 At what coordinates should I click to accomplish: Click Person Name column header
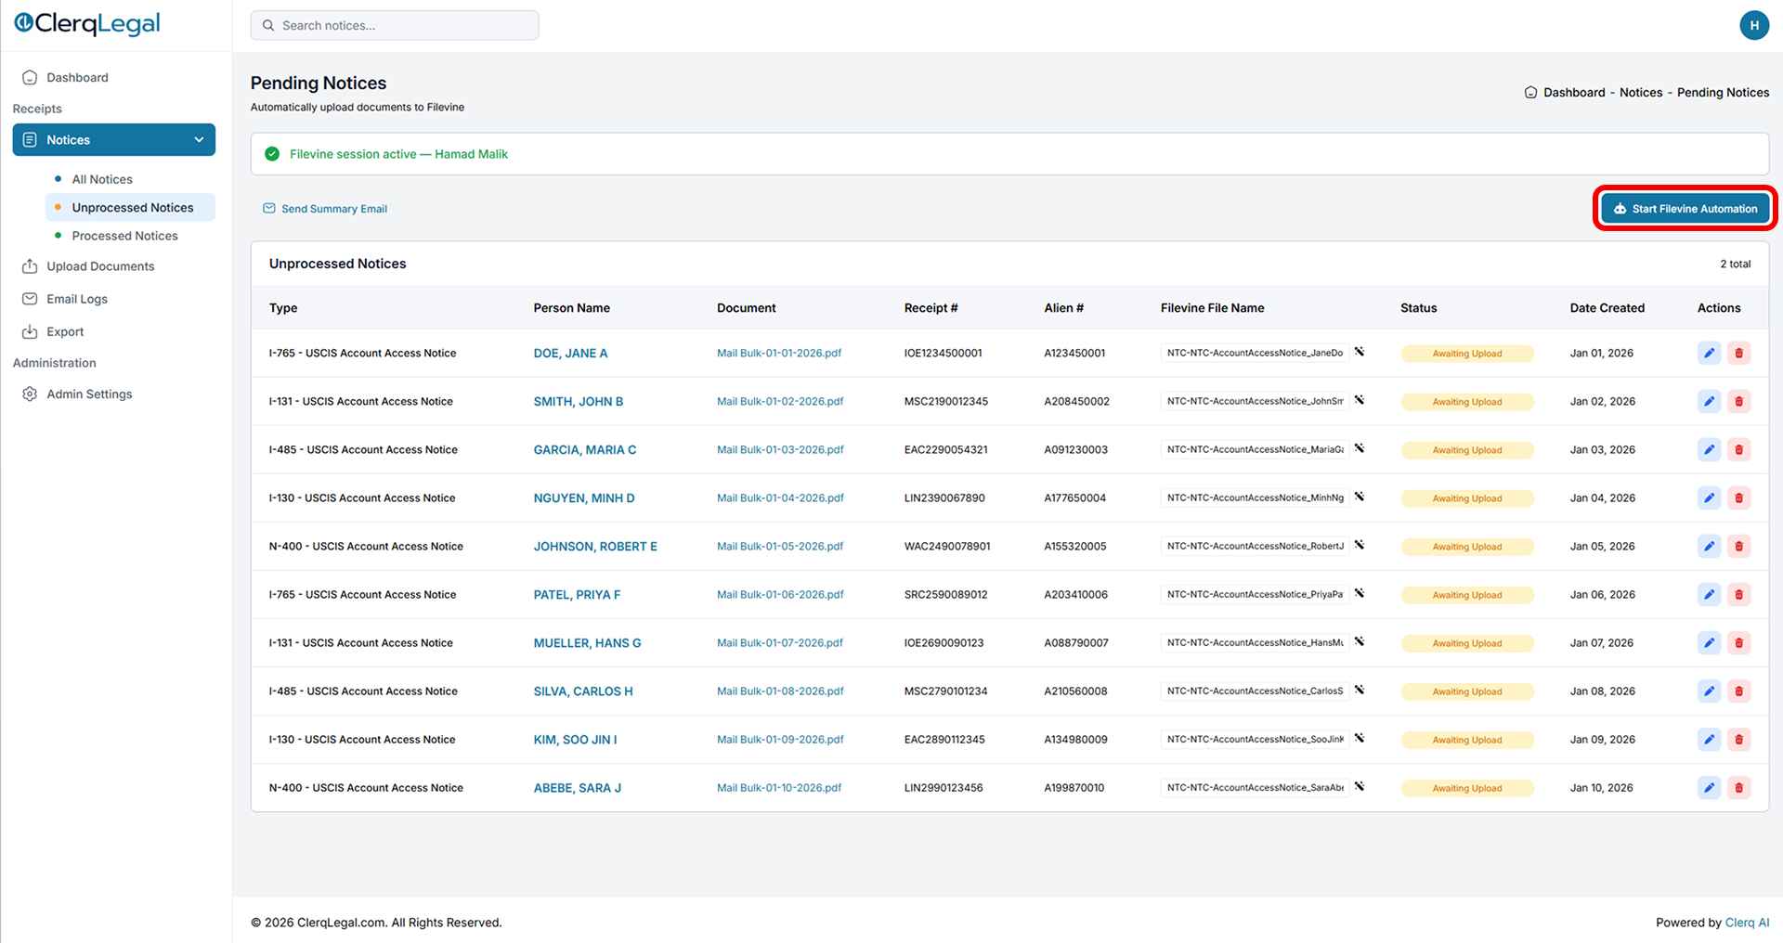click(x=571, y=308)
